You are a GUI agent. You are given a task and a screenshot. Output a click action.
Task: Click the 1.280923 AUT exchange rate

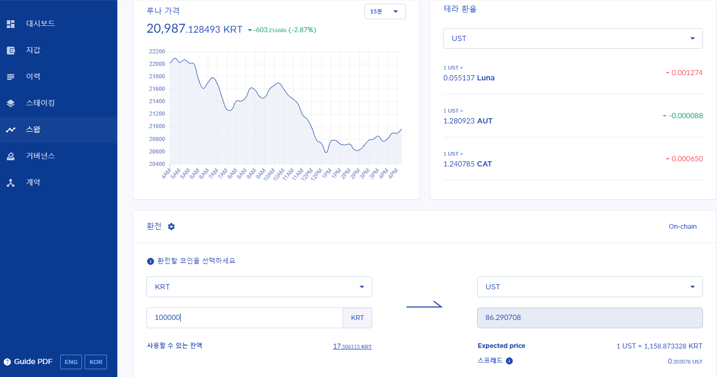click(x=468, y=121)
